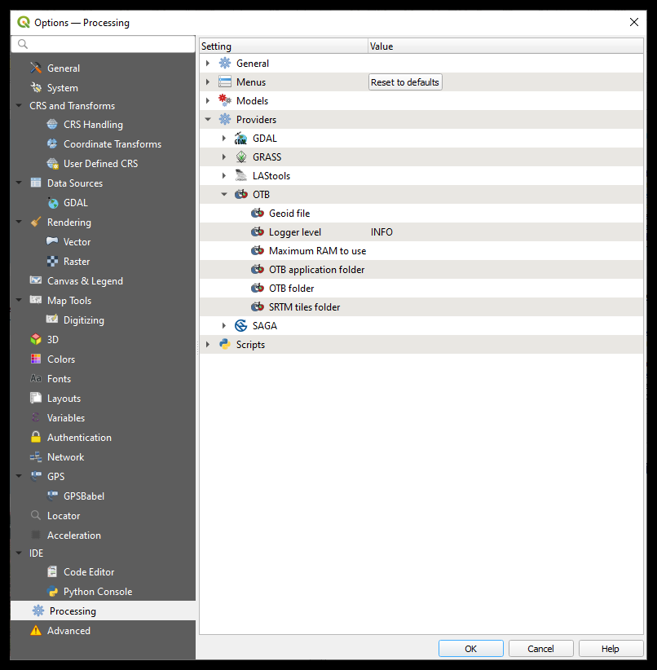Select the Scripts icon
657x670 pixels.
pyautogui.click(x=223, y=344)
